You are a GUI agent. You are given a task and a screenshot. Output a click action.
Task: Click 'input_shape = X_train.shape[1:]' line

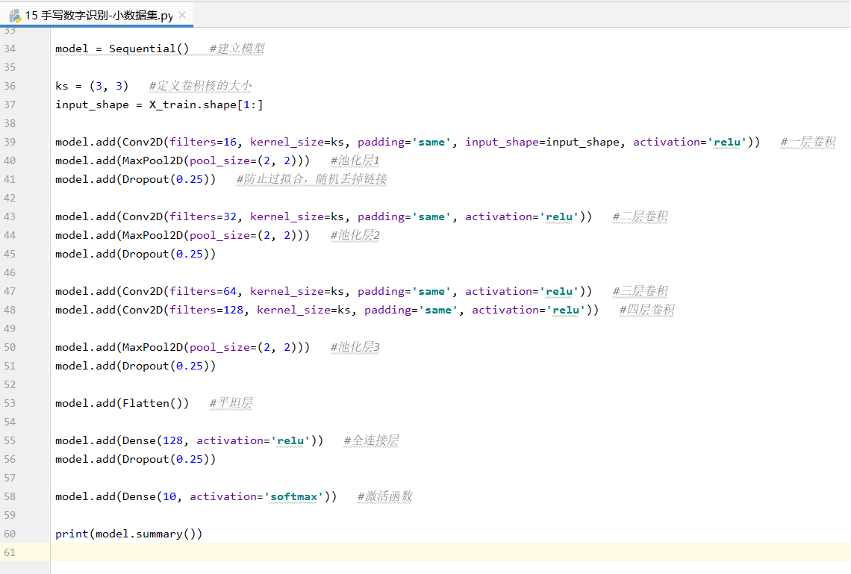[x=159, y=104]
